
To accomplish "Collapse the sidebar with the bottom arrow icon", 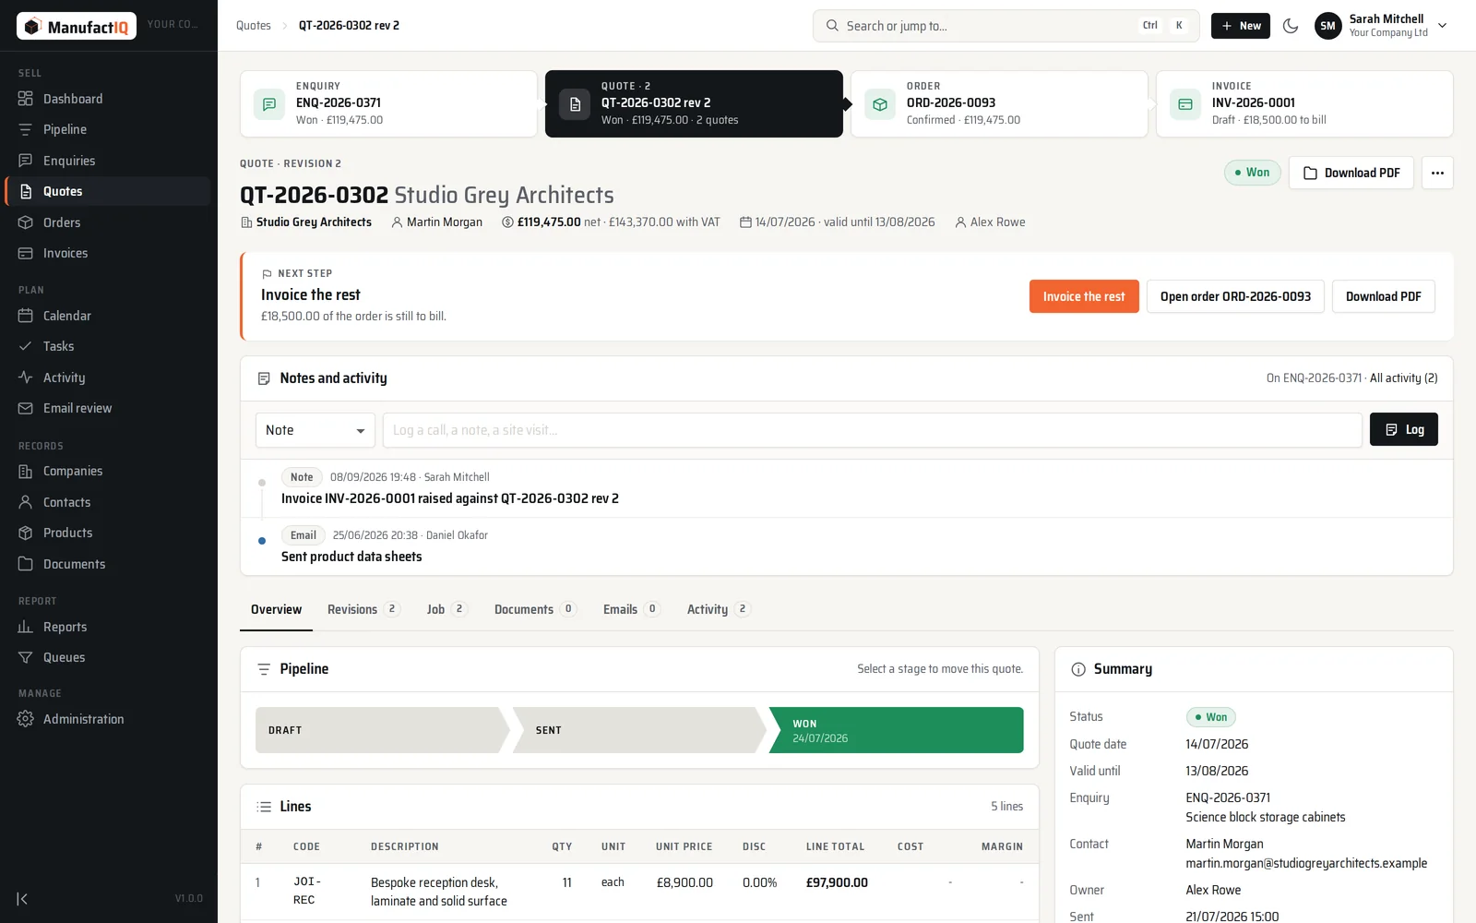I will 23,898.
